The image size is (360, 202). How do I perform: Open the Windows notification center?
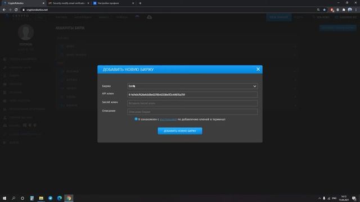[354, 198]
